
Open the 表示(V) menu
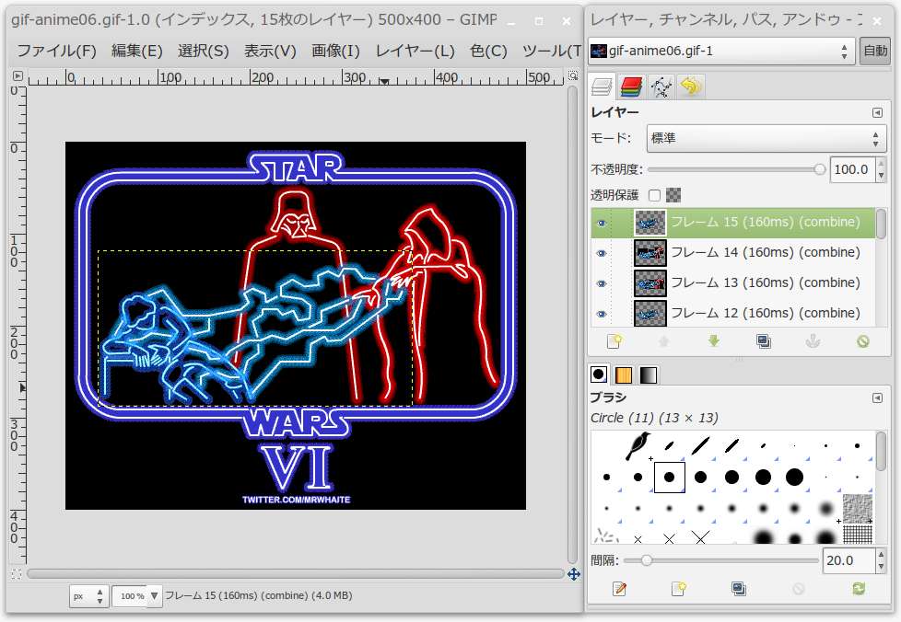click(x=270, y=52)
